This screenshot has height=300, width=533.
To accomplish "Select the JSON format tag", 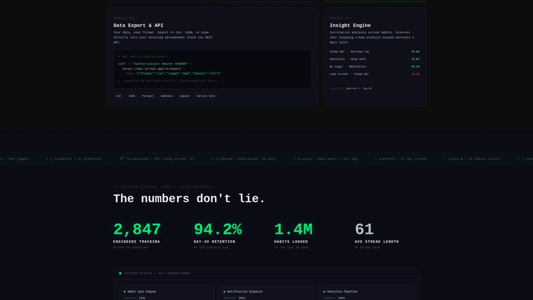I will [132, 96].
